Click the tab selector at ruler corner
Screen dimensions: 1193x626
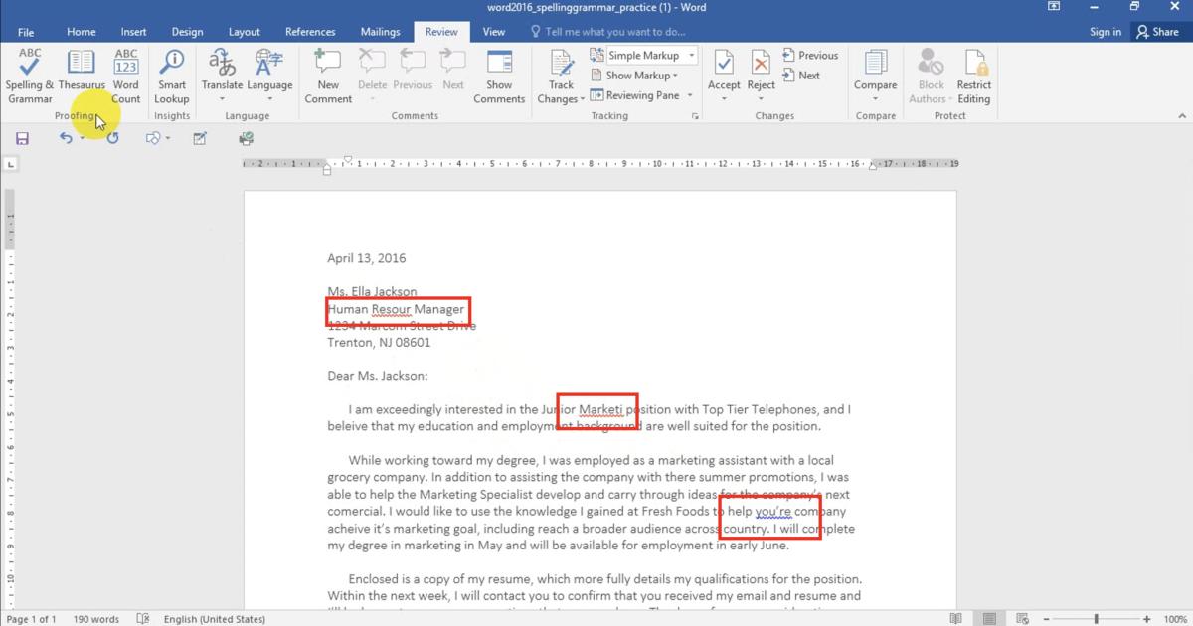tap(11, 164)
